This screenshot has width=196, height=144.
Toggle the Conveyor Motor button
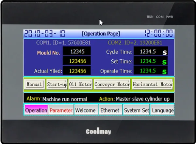pos(112,84)
